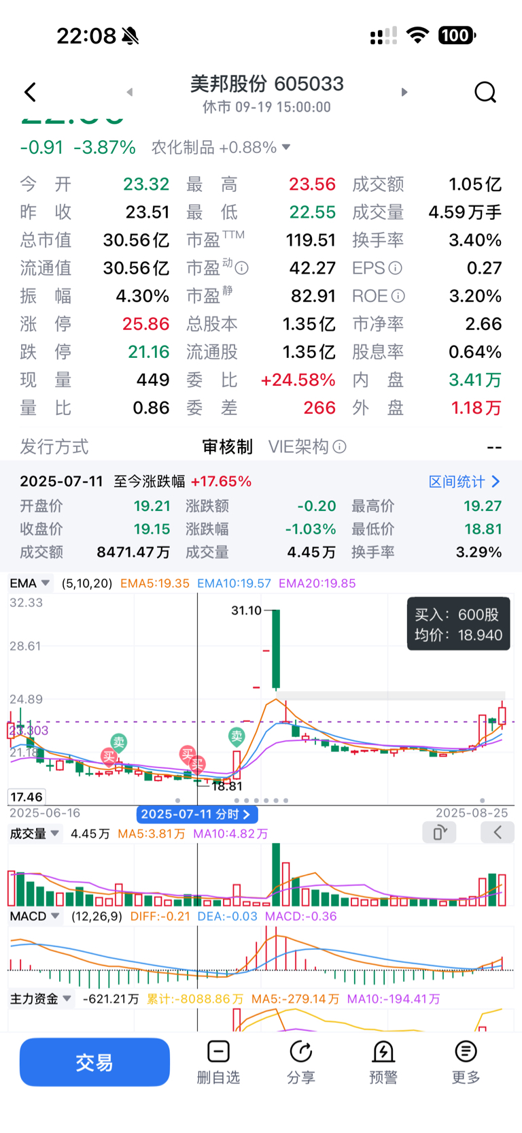
Task: Tap EMA5:19.35 legend label
Action: (154, 583)
